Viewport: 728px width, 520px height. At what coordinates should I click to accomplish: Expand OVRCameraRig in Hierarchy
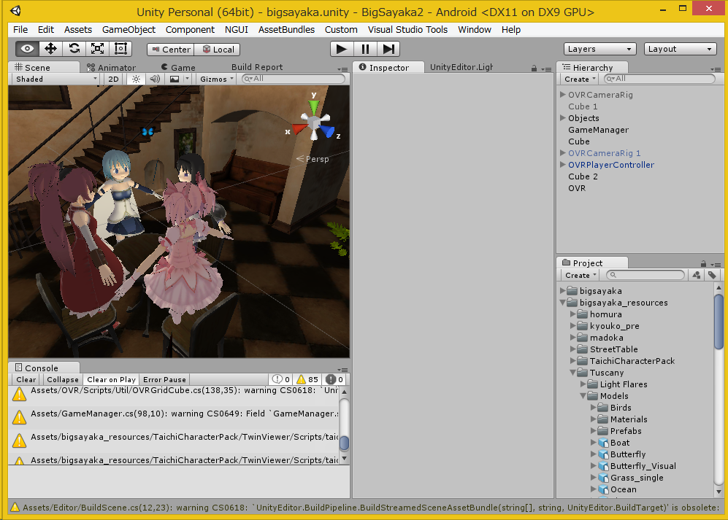pyautogui.click(x=563, y=94)
